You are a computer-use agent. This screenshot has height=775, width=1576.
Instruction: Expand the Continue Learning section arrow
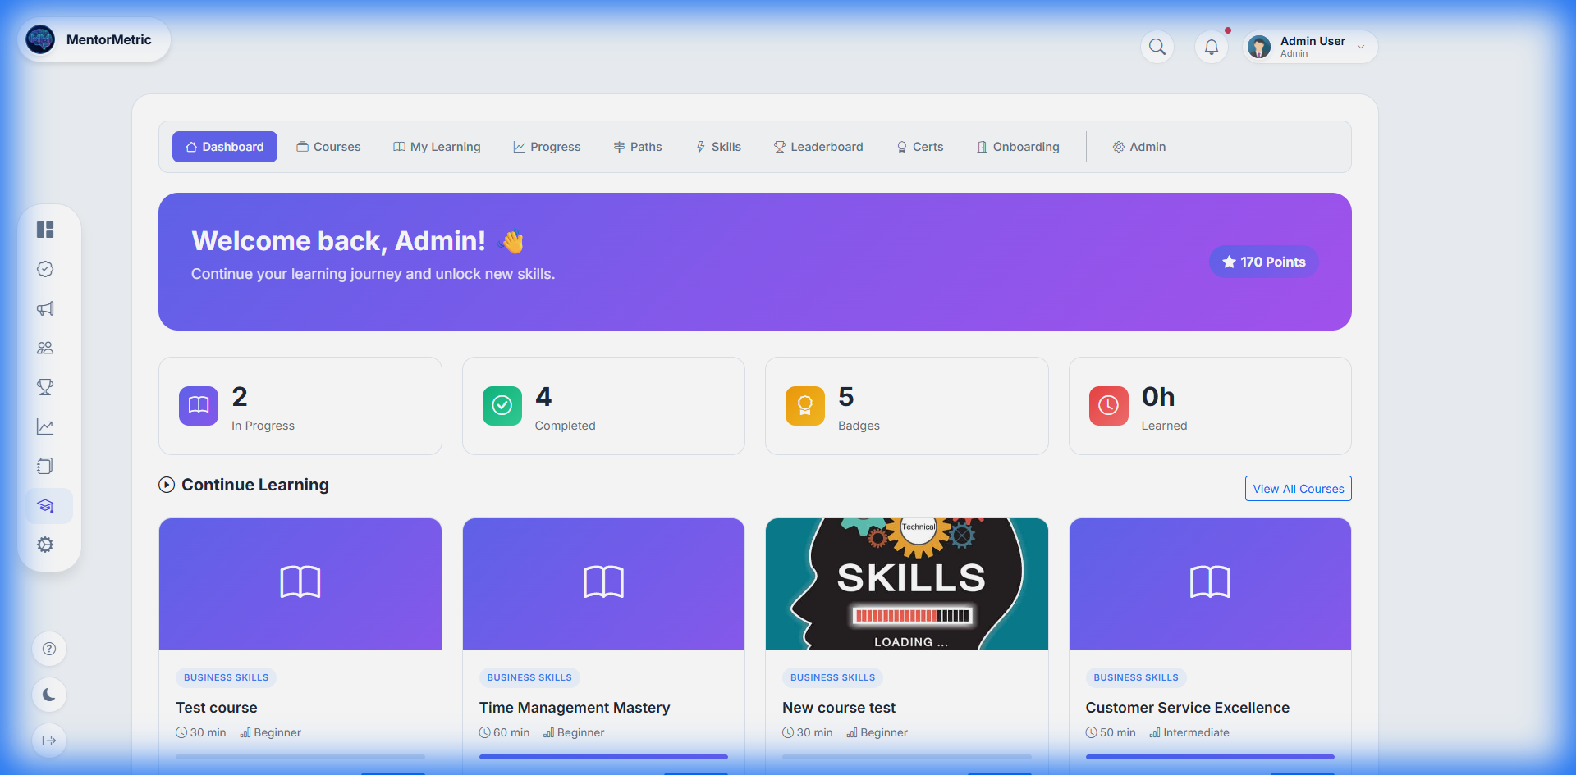(166, 485)
